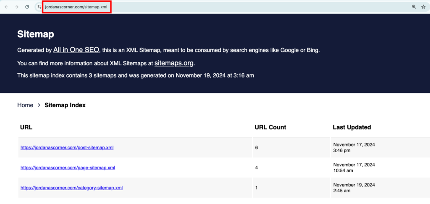Reload the sitemap page
Screen dimensions: 430x204
27,7
